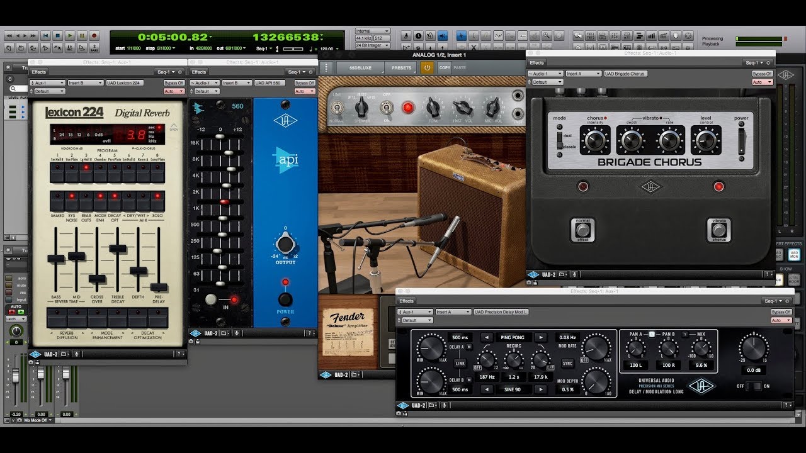Click the SYNC button in Precision Delay
Screen dimensions: 806x453
click(567, 364)
